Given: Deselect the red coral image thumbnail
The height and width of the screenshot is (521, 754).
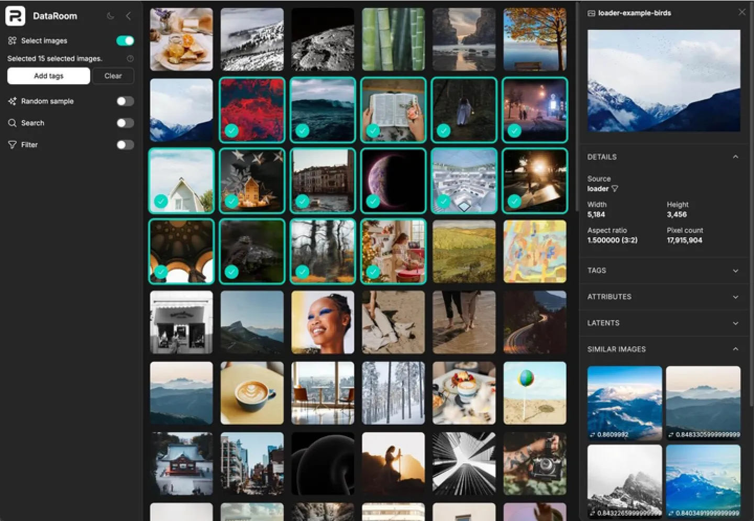Looking at the screenshot, I should pos(252,110).
